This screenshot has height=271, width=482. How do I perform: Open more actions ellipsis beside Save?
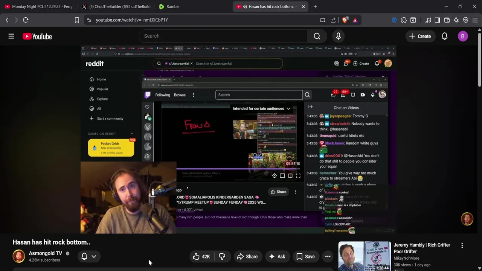click(x=328, y=257)
